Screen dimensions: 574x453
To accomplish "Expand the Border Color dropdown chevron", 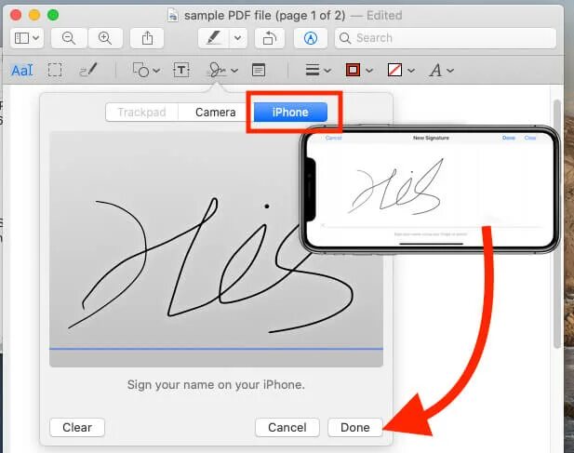I will [369, 71].
